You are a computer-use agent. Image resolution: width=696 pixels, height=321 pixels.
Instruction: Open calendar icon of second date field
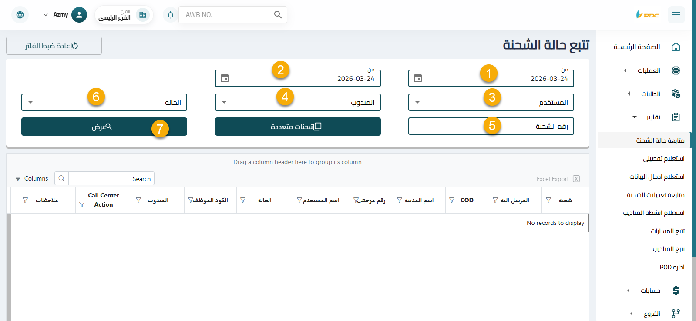pyautogui.click(x=225, y=78)
